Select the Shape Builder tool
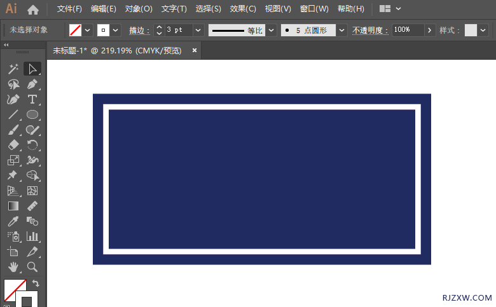Screen dimensions: 496x307 pos(32,175)
